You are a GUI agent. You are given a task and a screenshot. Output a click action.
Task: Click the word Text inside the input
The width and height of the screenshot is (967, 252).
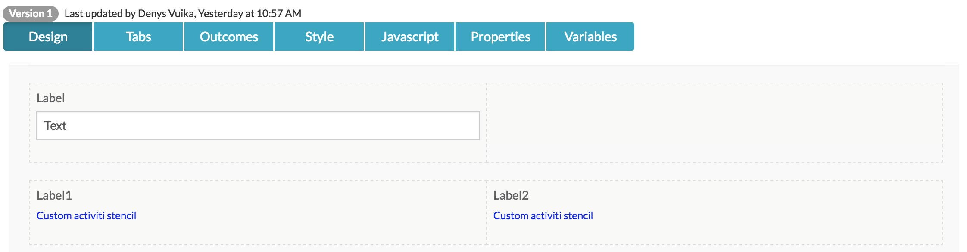55,126
